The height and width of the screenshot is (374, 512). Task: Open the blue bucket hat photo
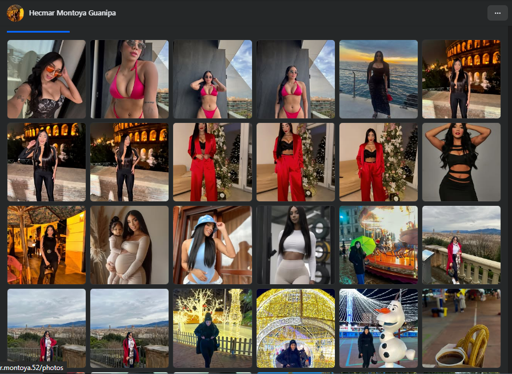pyautogui.click(x=212, y=245)
